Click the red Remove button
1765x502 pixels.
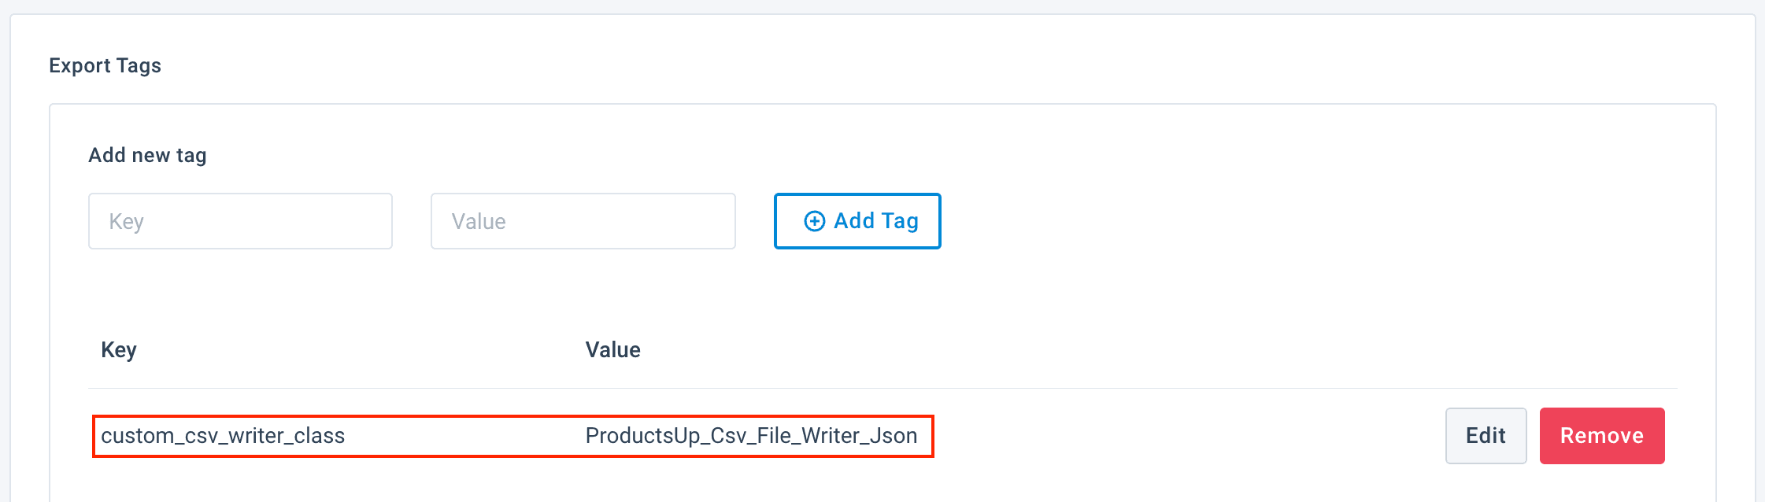tap(1601, 436)
